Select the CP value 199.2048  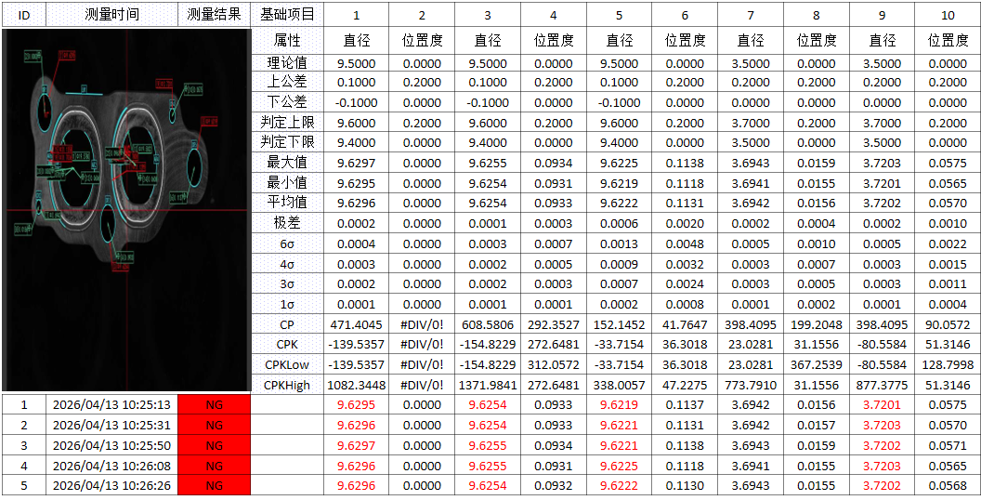click(817, 325)
